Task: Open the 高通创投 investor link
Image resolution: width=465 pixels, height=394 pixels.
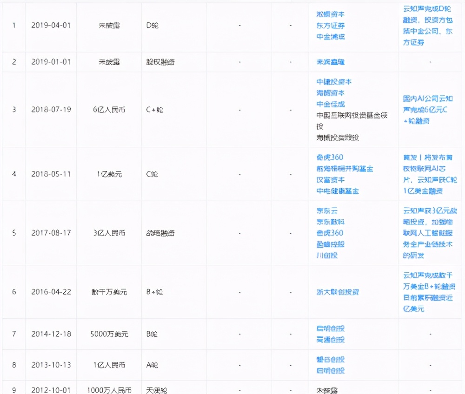Action: [330, 340]
